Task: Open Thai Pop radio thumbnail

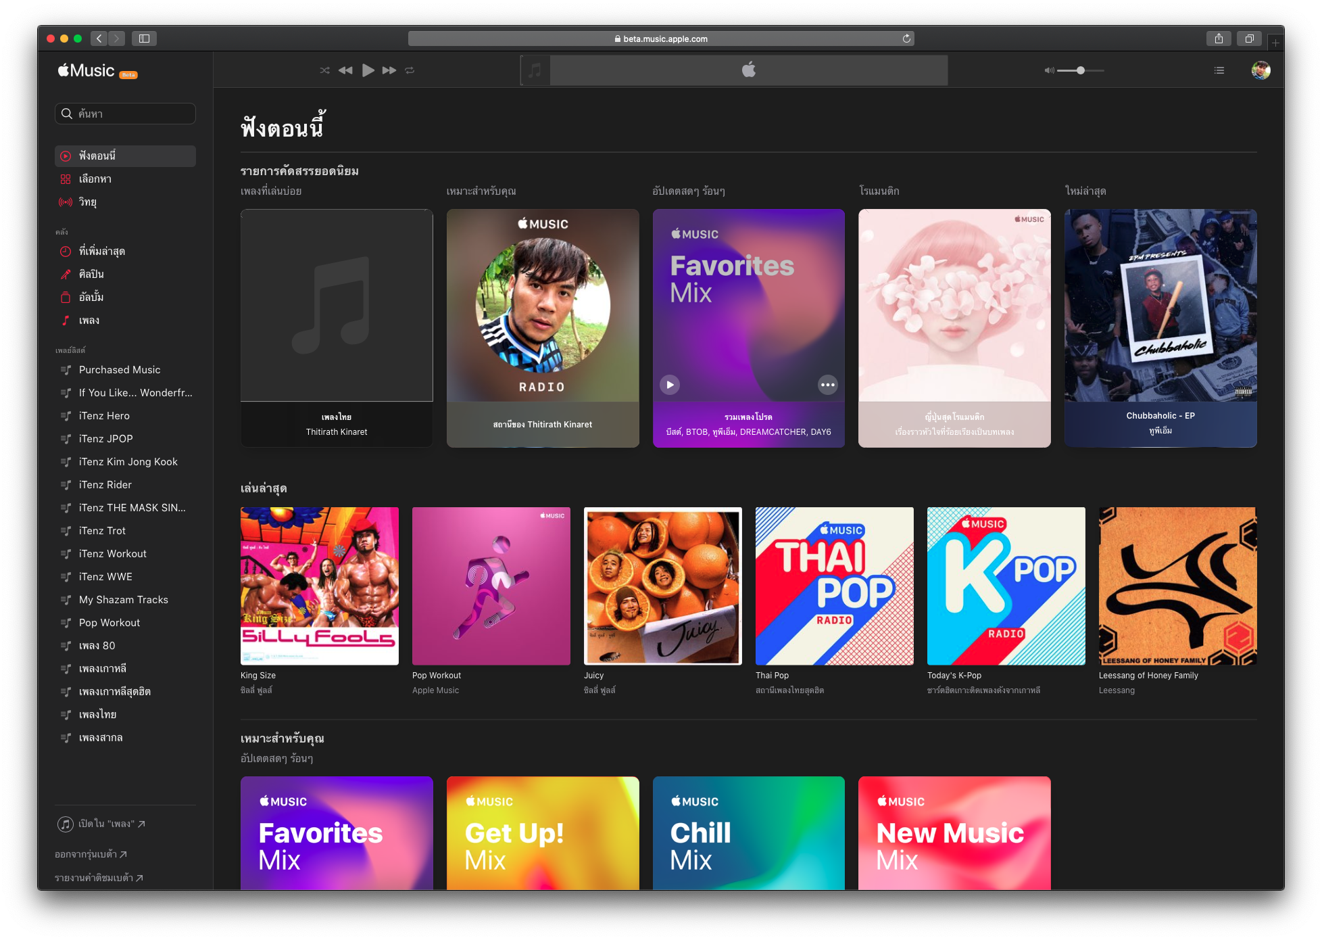Action: (834, 586)
